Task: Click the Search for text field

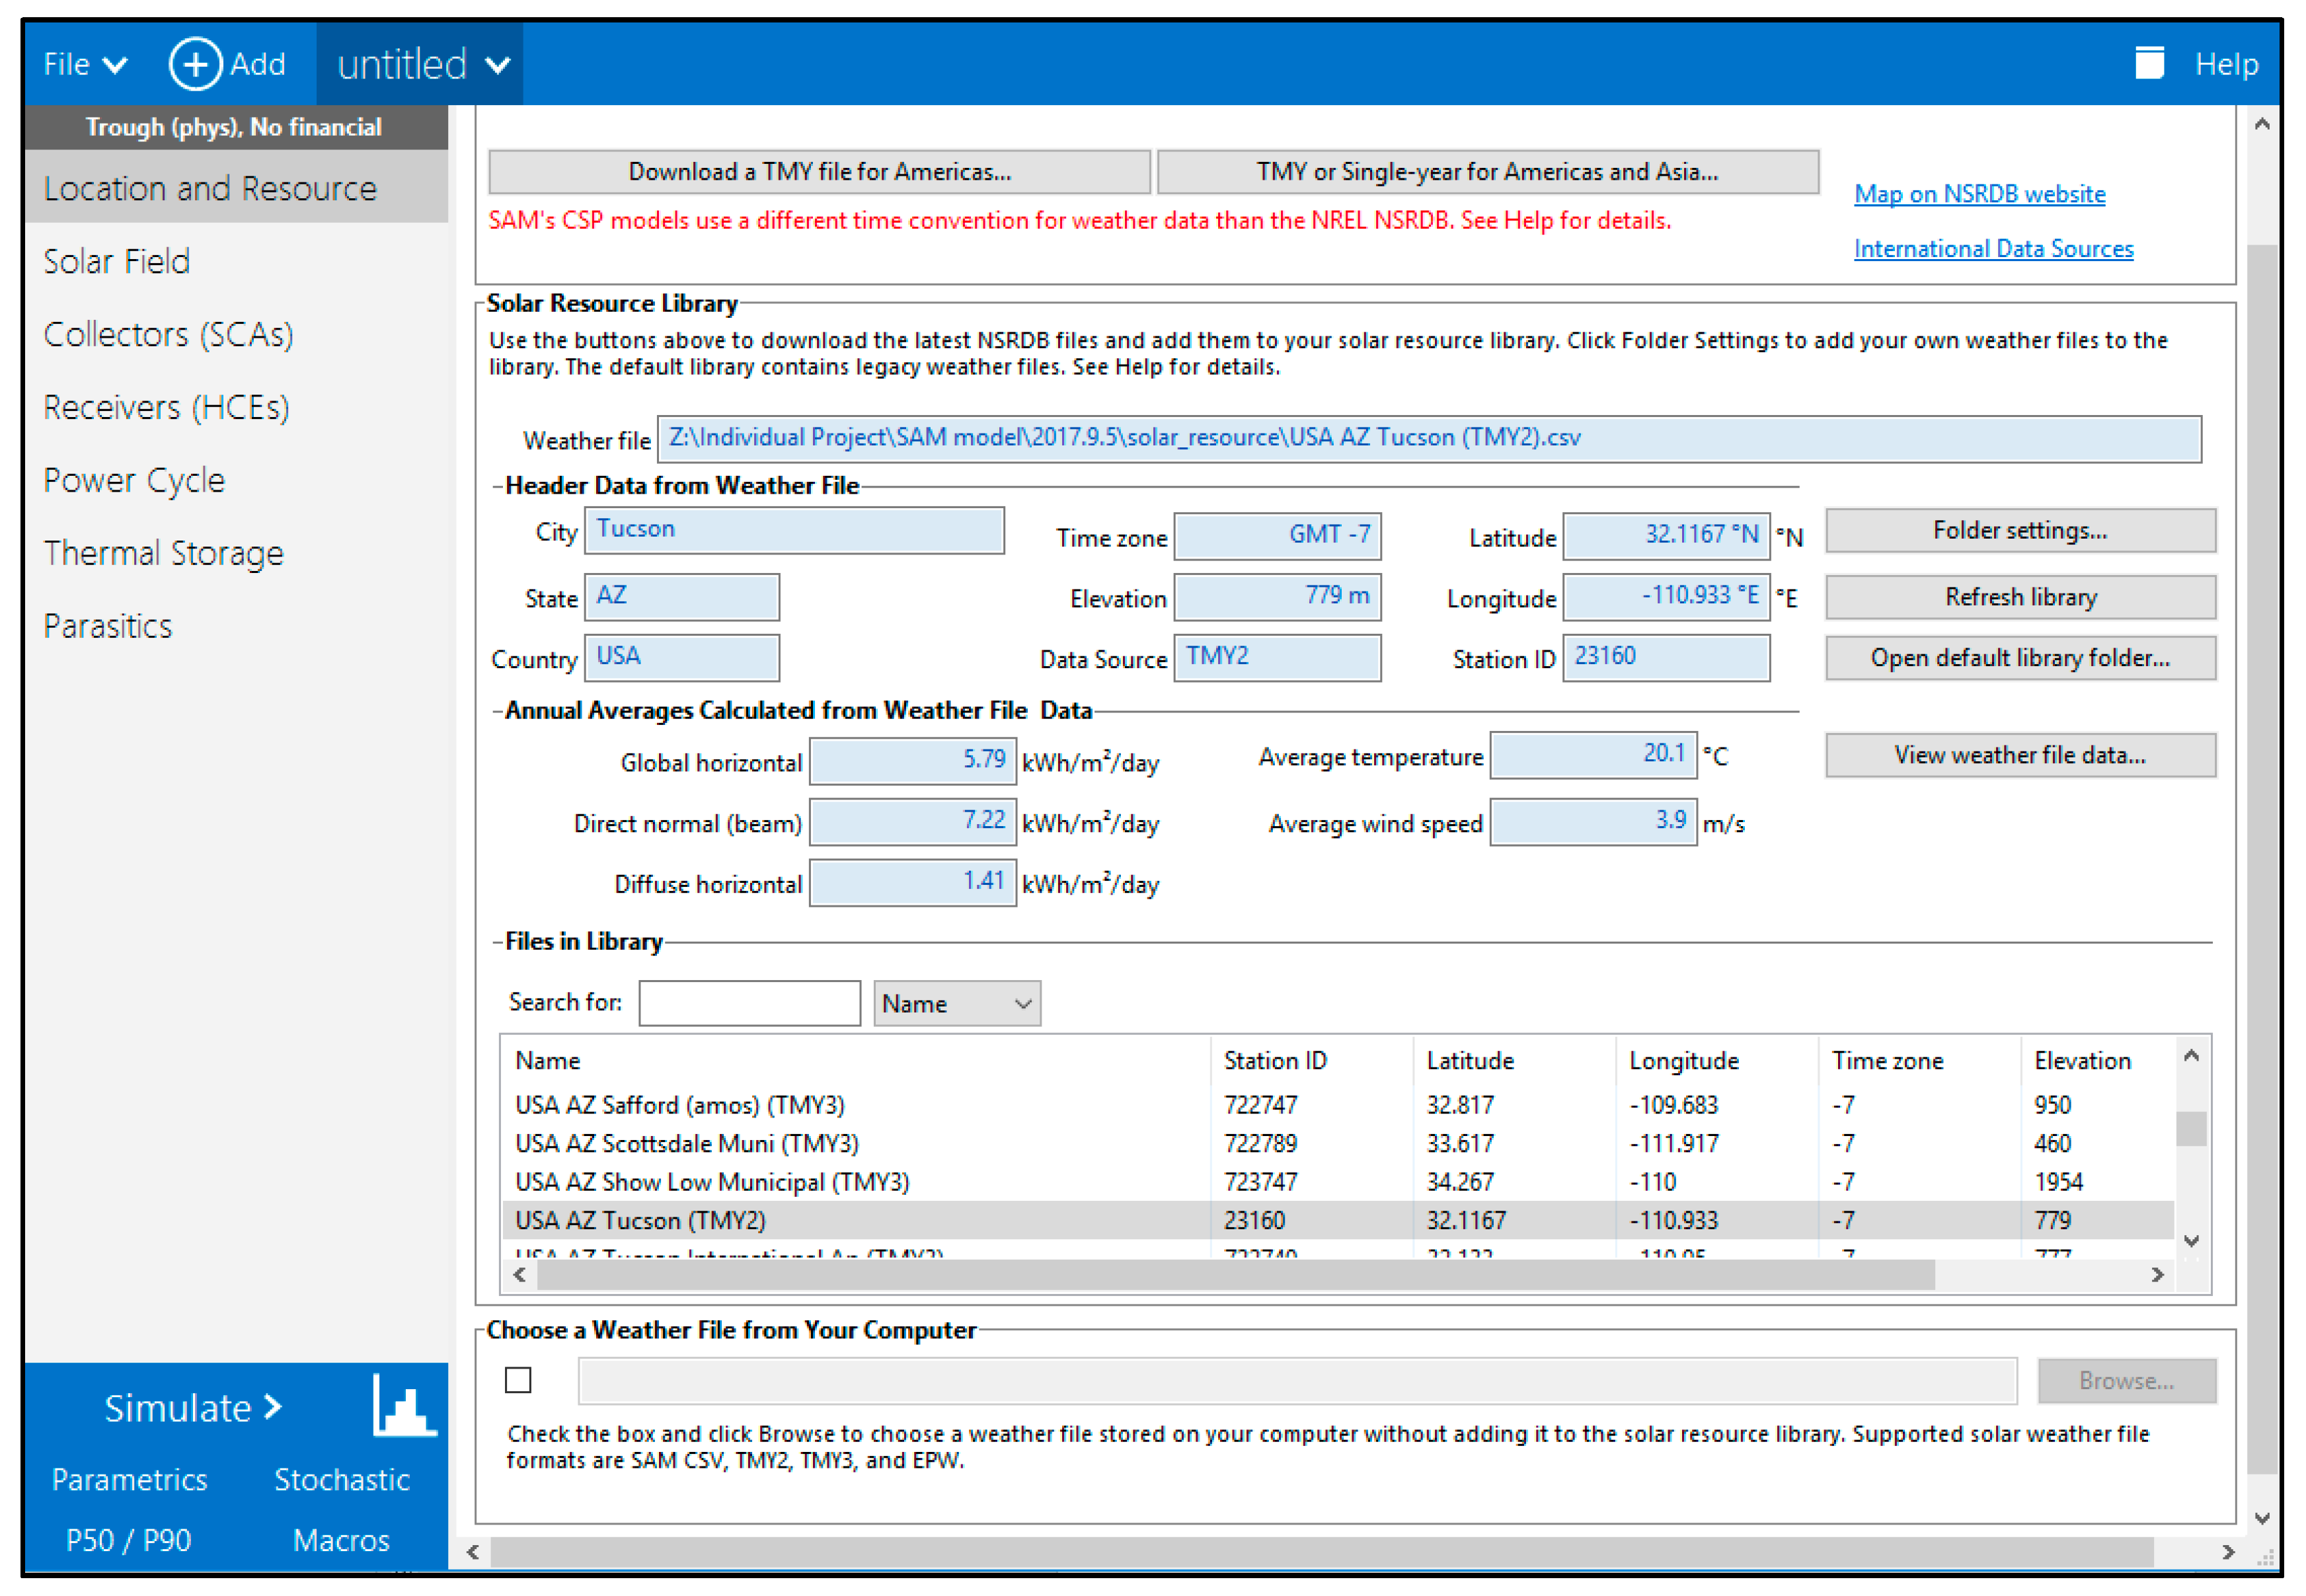Action: [749, 1003]
